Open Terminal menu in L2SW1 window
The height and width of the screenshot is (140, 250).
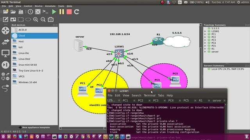pos(150,95)
